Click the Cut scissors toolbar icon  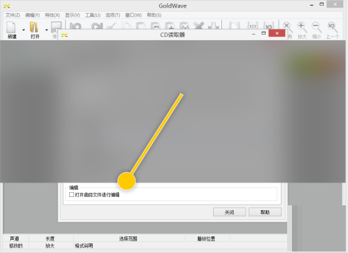coord(111,26)
